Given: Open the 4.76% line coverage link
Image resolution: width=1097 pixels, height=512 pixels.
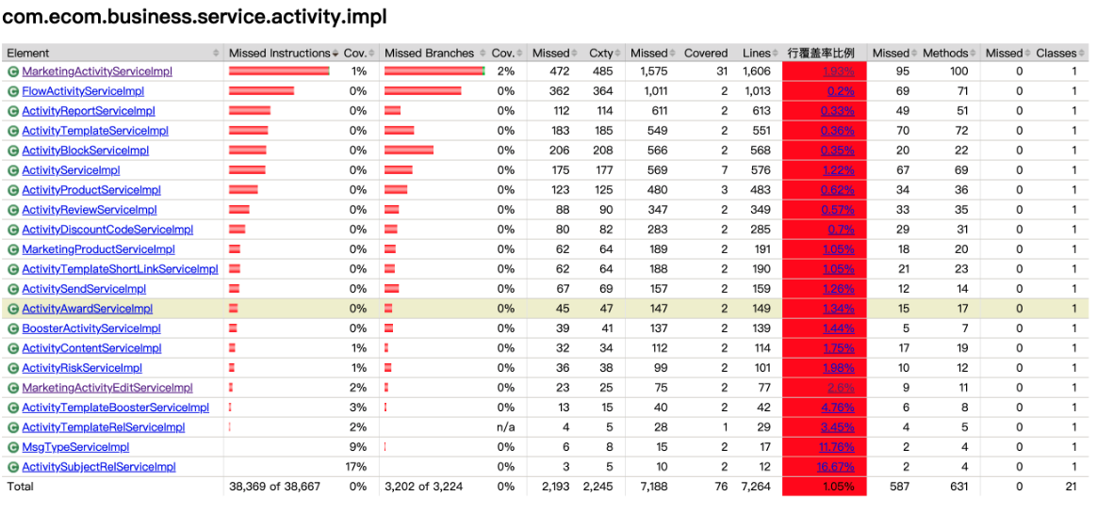Looking at the screenshot, I should [838, 408].
